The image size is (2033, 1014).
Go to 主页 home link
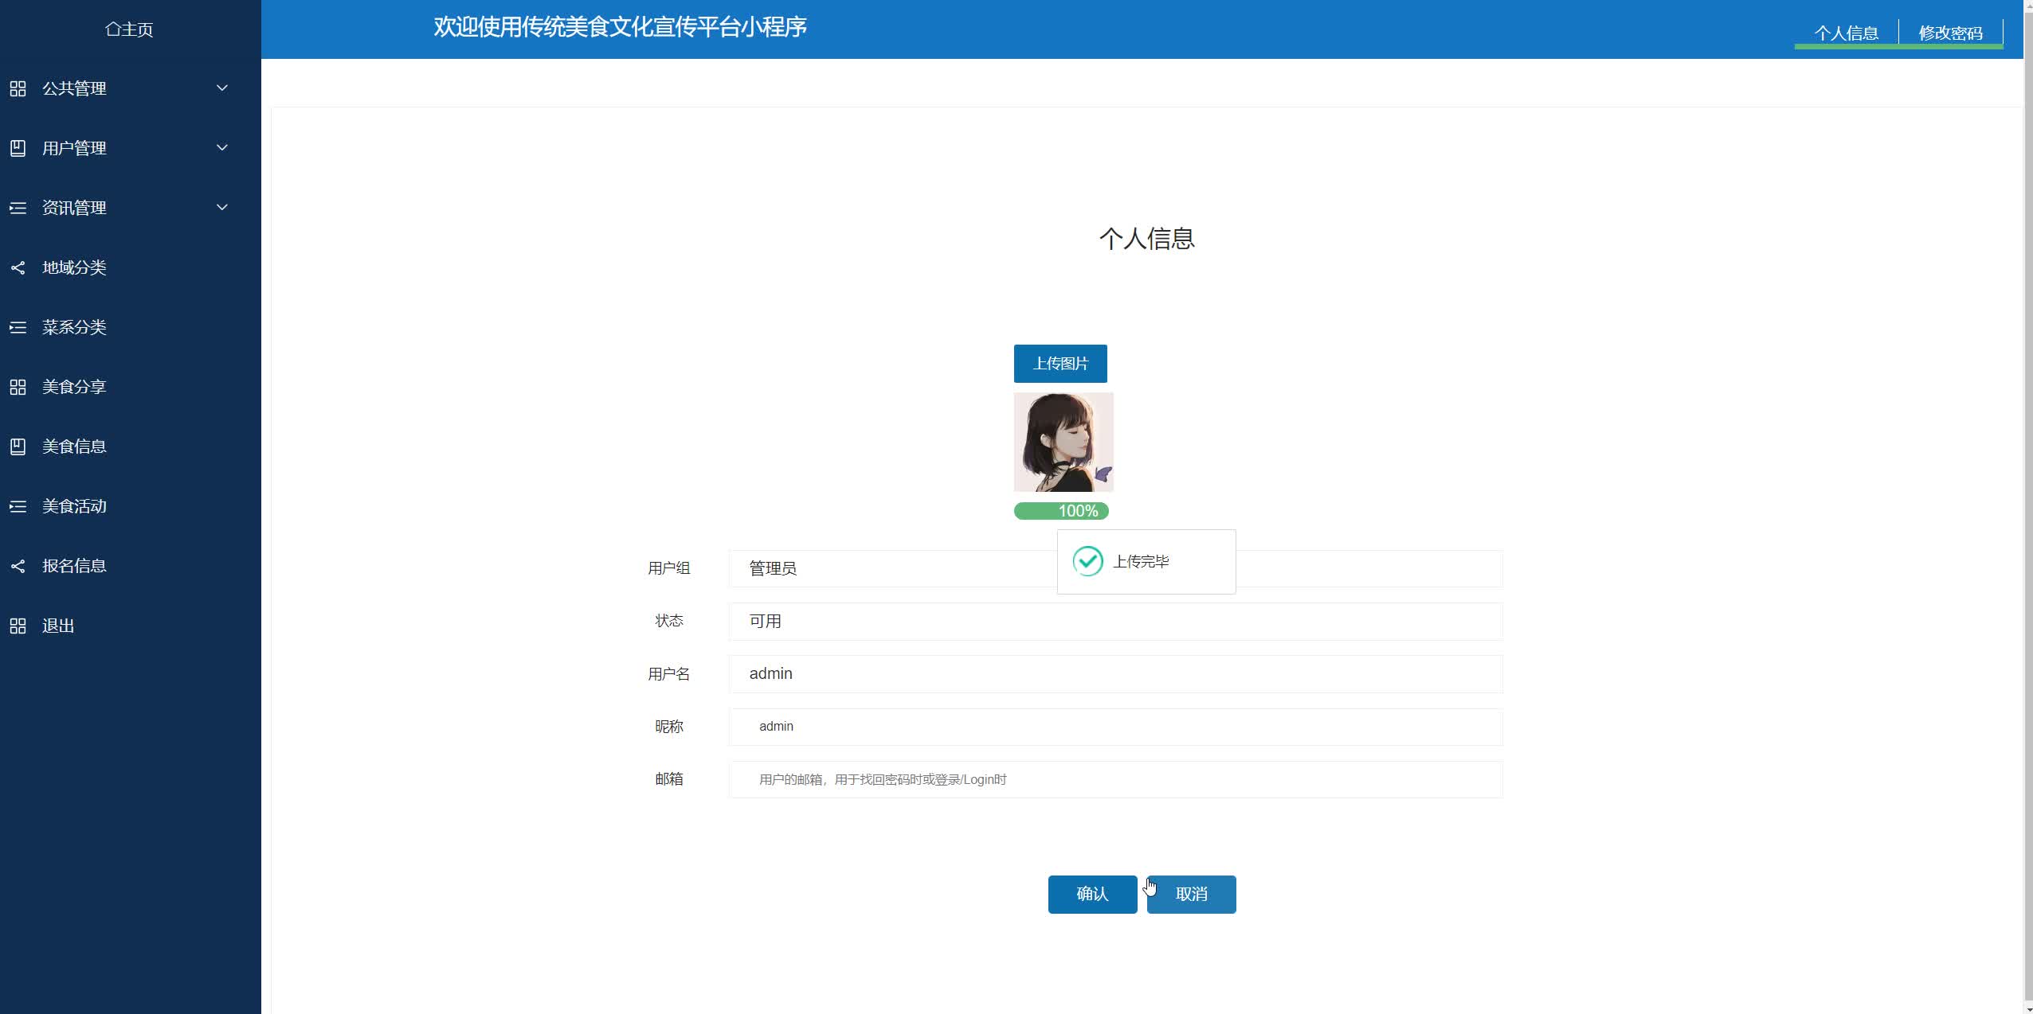pos(129,29)
